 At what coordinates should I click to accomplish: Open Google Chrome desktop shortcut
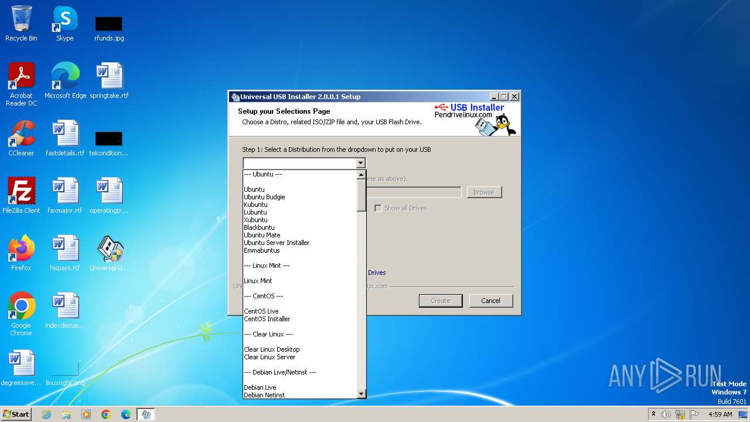[x=21, y=314]
